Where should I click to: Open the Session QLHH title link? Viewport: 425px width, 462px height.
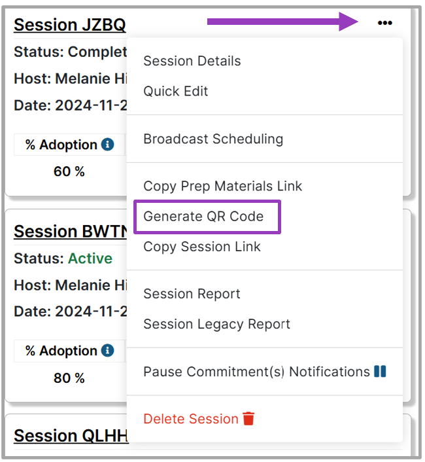pyautogui.click(x=71, y=436)
